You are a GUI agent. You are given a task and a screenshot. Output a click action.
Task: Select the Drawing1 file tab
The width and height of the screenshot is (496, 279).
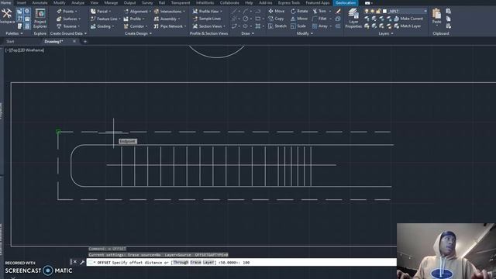pos(53,41)
